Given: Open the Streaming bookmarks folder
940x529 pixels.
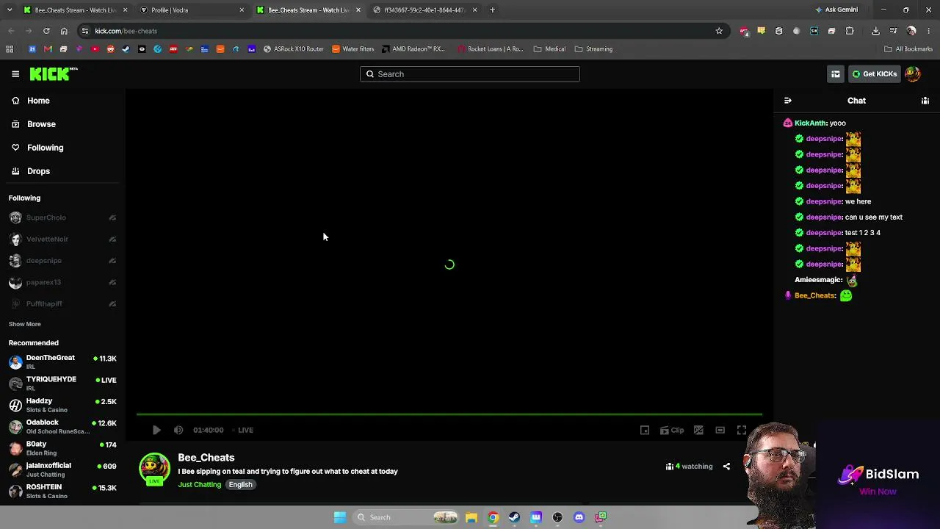Looking at the screenshot, I should (x=593, y=49).
